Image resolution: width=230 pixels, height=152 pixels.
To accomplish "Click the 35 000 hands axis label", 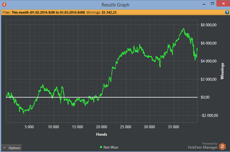I will point(173,127).
